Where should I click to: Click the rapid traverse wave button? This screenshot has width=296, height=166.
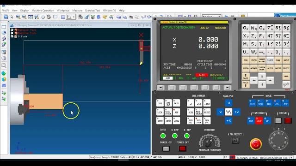[x=228, y=112]
